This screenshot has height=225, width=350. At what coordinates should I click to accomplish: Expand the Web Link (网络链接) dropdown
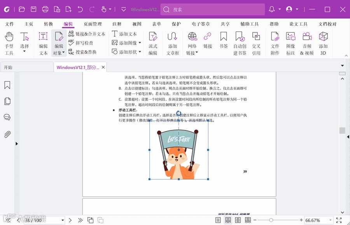(197, 53)
